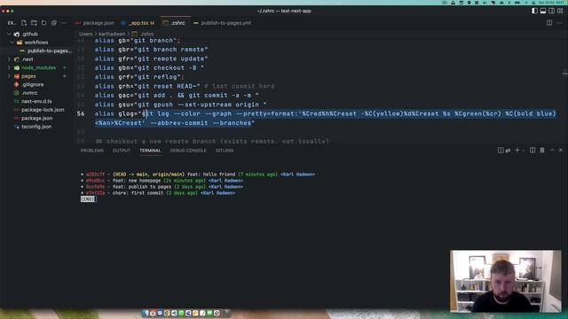This screenshot has height=319, width=568.
Task: Open customize layout icon
Action: pyautogui.click(x=560, y=11)
